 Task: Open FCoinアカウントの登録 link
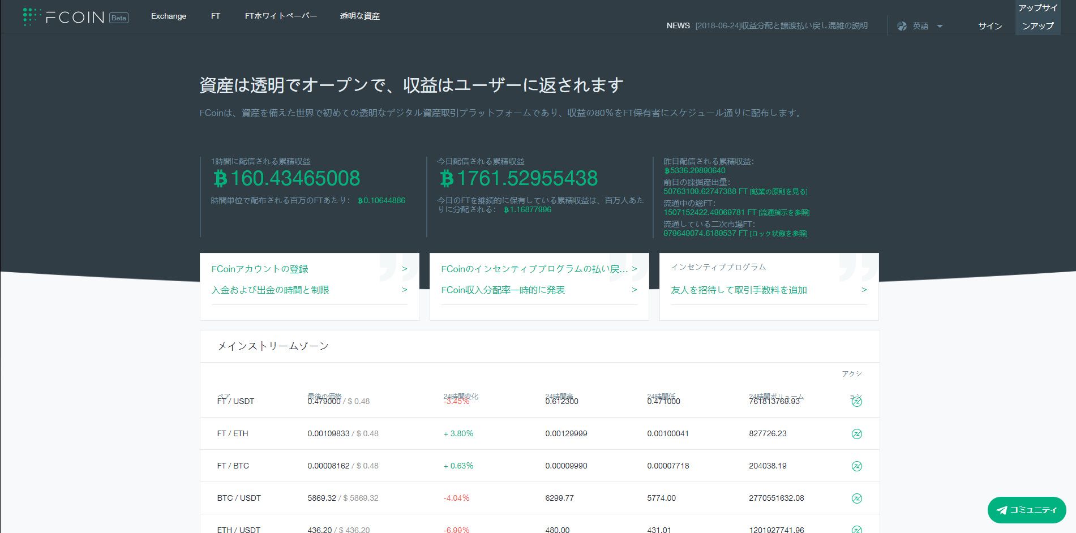coord(260,269)
